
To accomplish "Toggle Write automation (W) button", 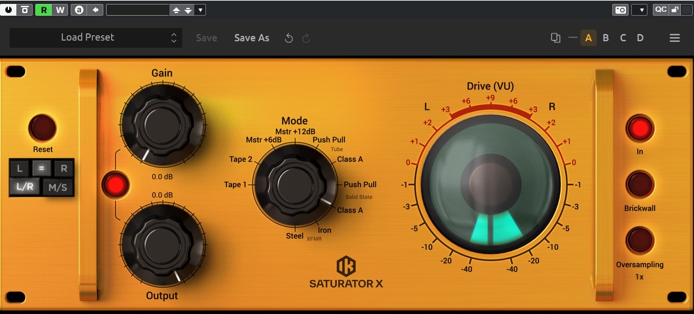I will 60,9.
